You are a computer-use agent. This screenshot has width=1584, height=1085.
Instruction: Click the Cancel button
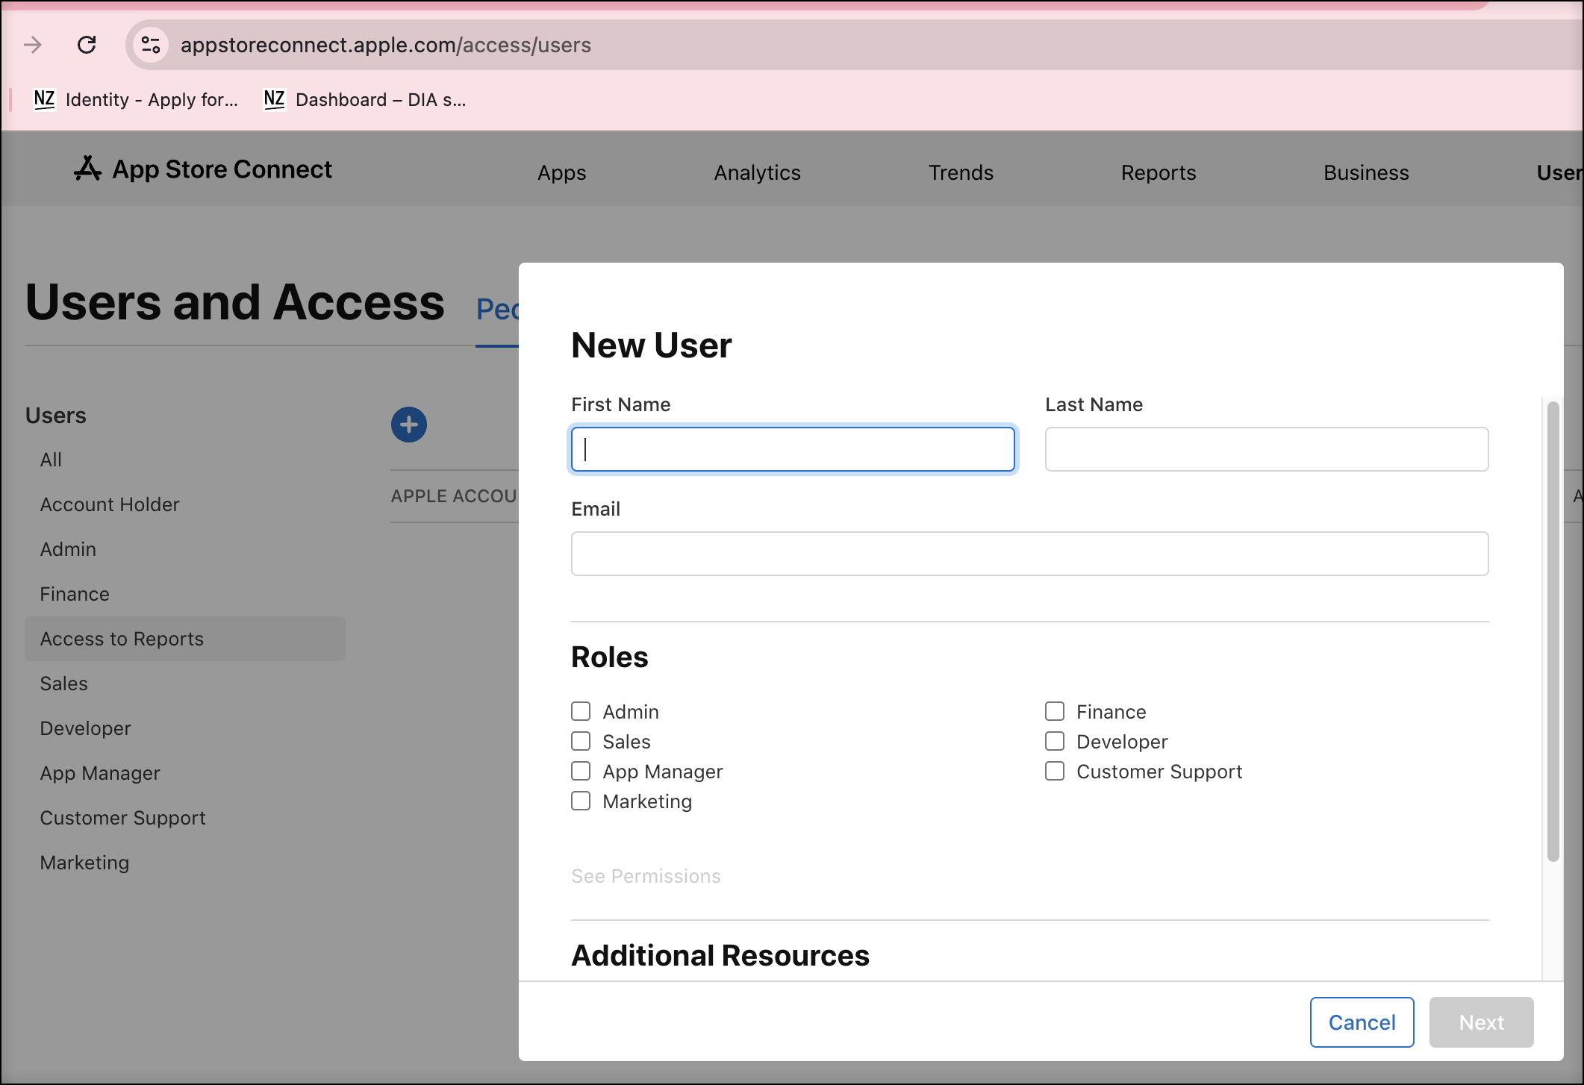(x=1362, y=1022)
